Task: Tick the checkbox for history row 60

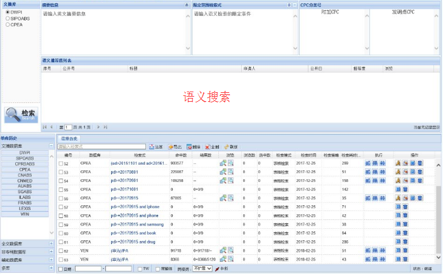Action: pos(61,233)
